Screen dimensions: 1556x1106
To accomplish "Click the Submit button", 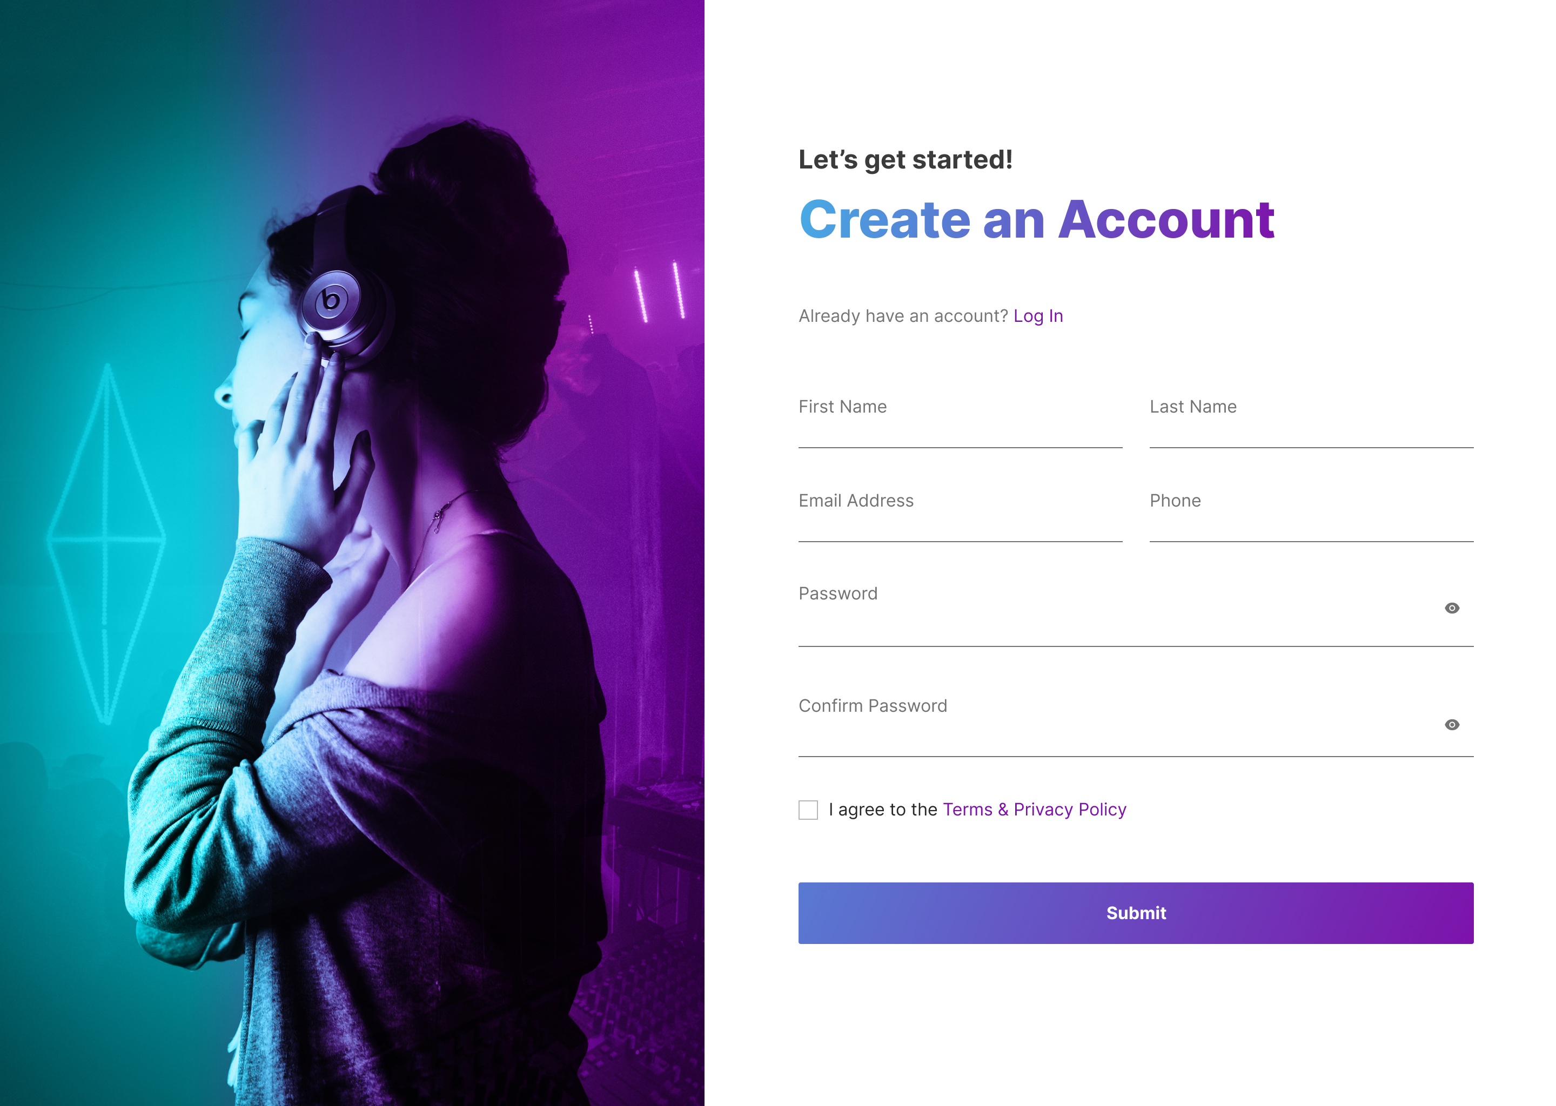I will (1136, 913).
